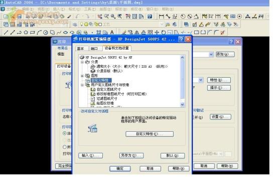
Task: Open Help via the question mark toolbar icon
Action: coord(150,17)
